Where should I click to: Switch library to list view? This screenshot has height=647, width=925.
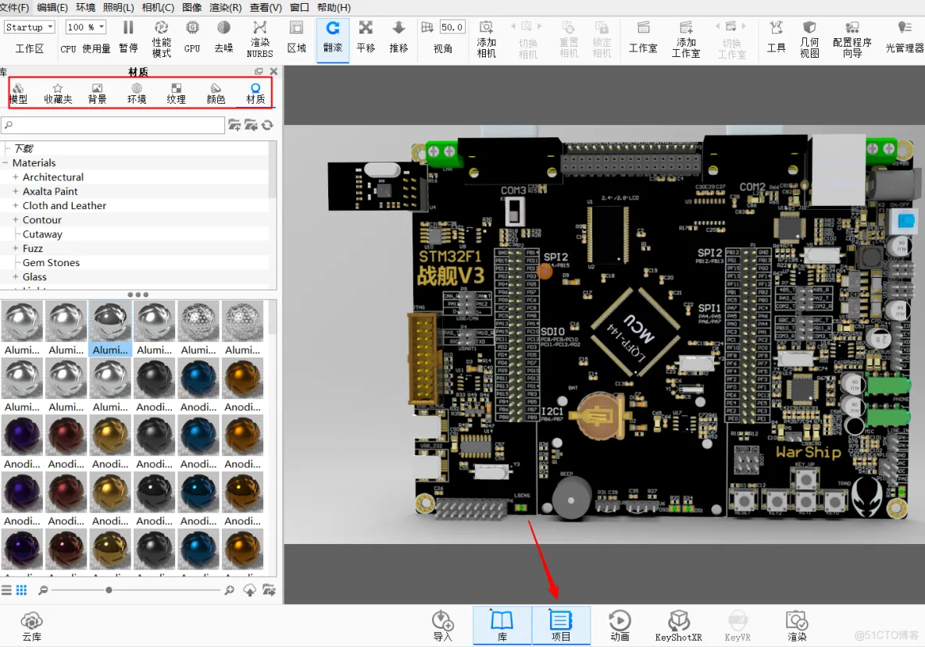[6, 590]
